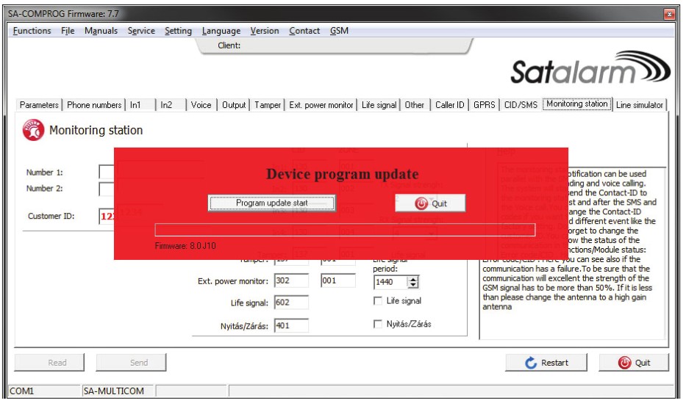This screenshot has height=406, width=686.
Task: Open the GSM menu
Action: (339, 31)
